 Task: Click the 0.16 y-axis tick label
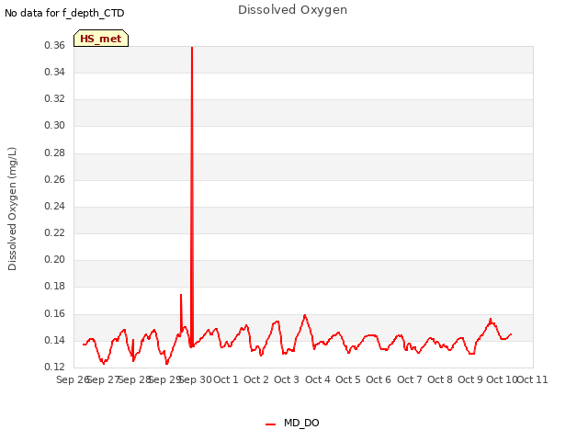pyautogui.click(x=55, y=314)
